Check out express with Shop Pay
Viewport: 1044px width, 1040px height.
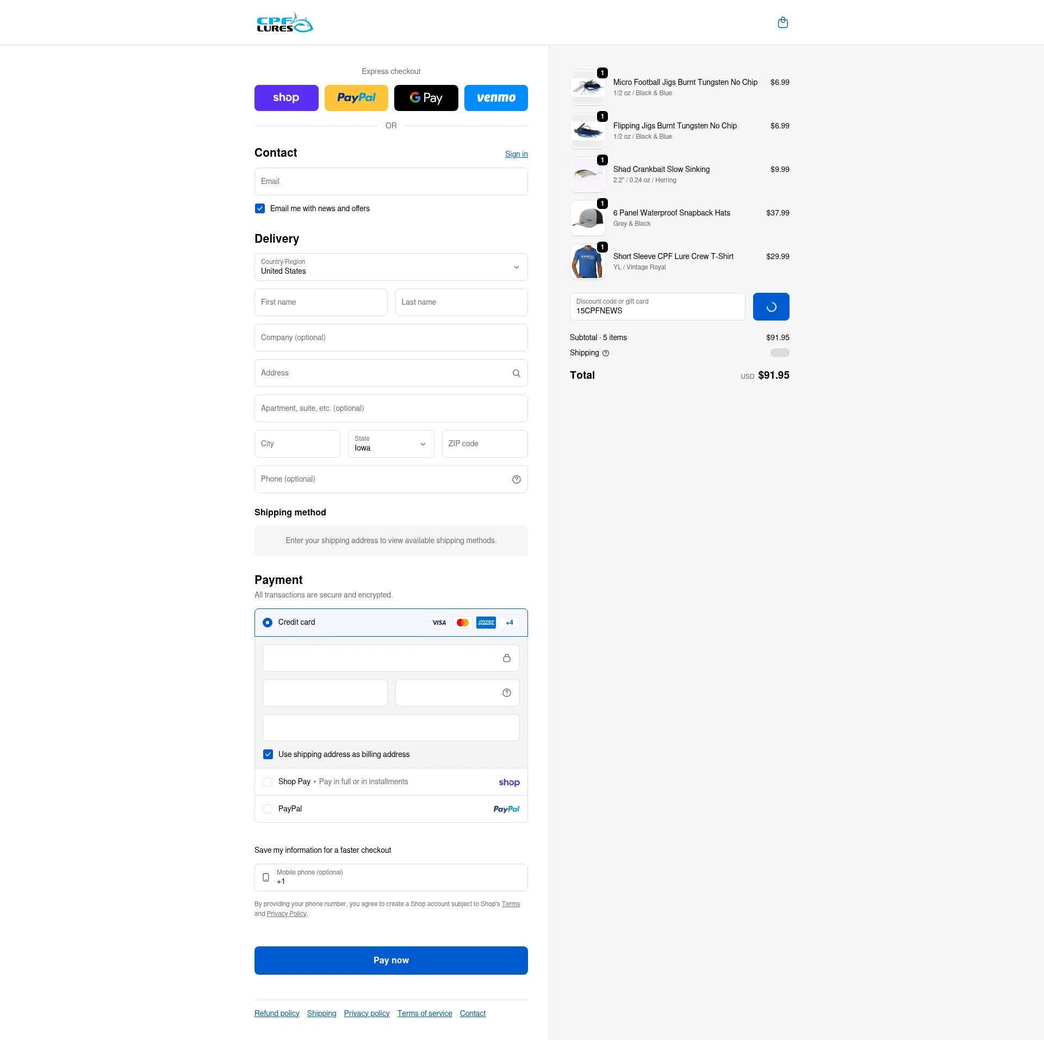pyautogui.click(x=286, y=98)
